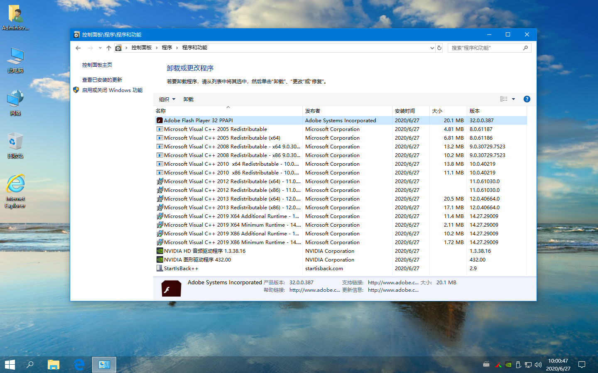Go back with the left arrow button
This screenshot has width=598, height=373.
coord(78,48)
